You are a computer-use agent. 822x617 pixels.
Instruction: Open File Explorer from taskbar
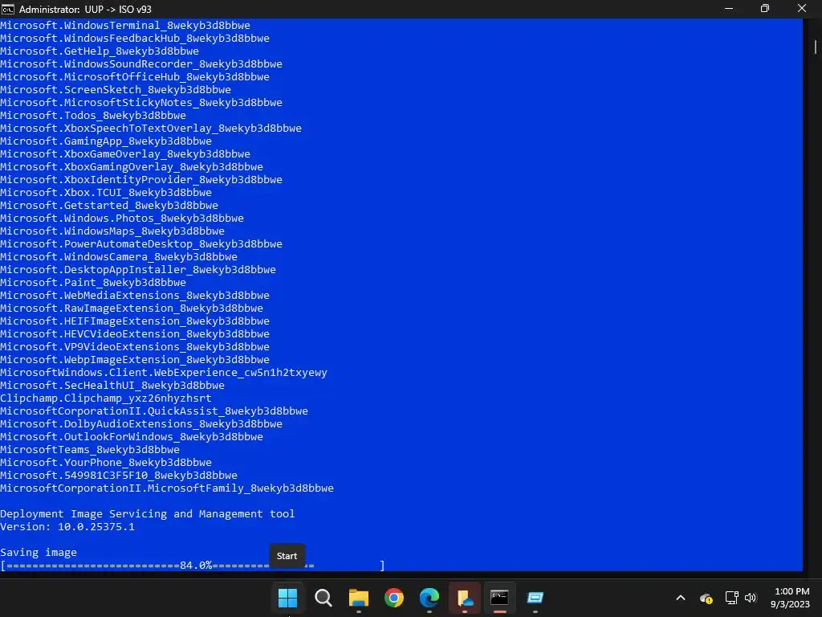[x=359, y=598]
